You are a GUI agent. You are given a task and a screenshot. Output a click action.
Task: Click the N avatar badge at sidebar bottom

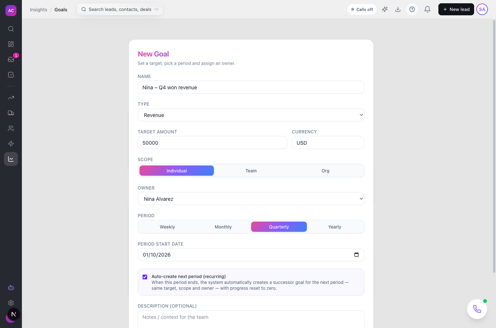click(x=13, y=314)
